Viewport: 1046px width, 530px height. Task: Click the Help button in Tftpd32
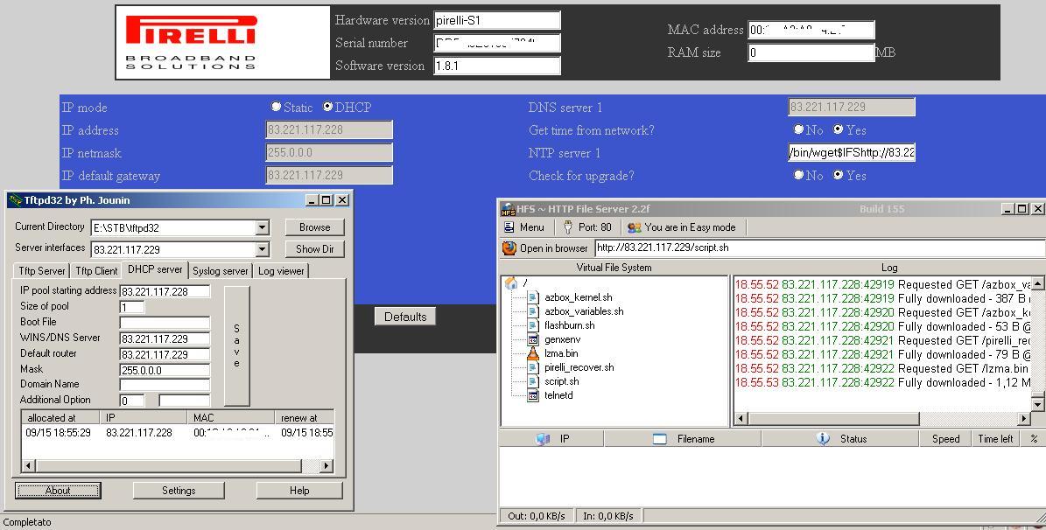[299, 491]
